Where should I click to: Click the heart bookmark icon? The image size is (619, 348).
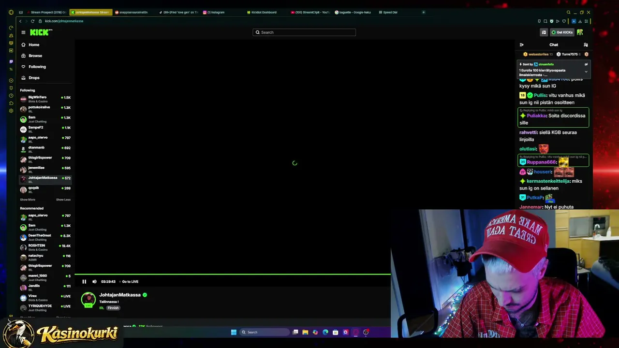(564, 21)
